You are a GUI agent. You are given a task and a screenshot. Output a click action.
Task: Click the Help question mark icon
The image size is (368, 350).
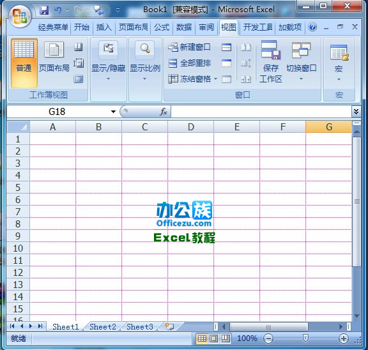point(312,27)
